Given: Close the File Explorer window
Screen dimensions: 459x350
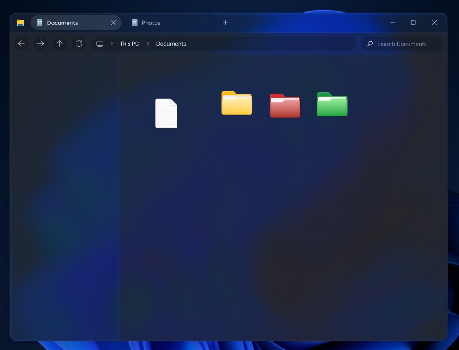Looking at the screenshot, I should coord(435,22).
